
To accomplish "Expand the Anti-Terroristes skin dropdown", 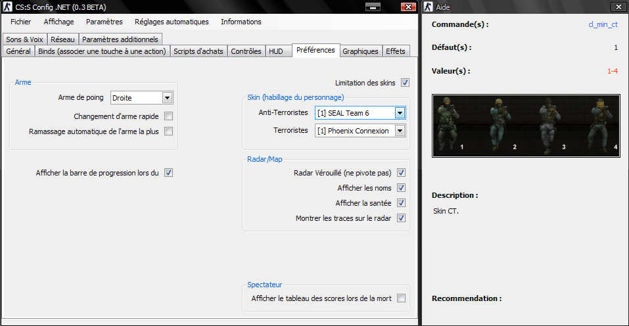I will pos(399,113).
